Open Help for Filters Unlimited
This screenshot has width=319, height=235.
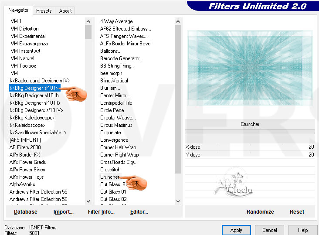tap(303, 230)
